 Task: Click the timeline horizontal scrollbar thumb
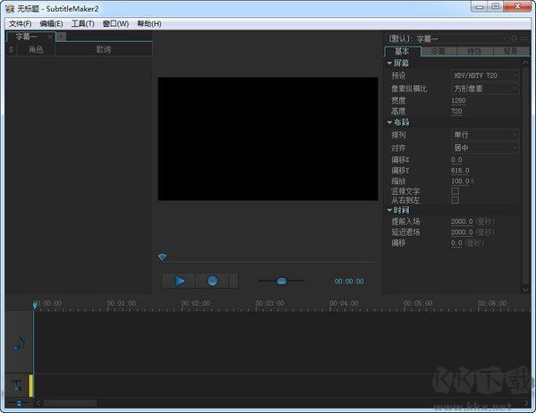coord(70,403)
